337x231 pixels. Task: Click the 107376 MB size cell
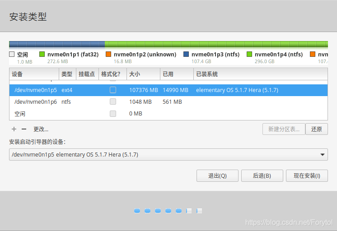tap(144, 90)
